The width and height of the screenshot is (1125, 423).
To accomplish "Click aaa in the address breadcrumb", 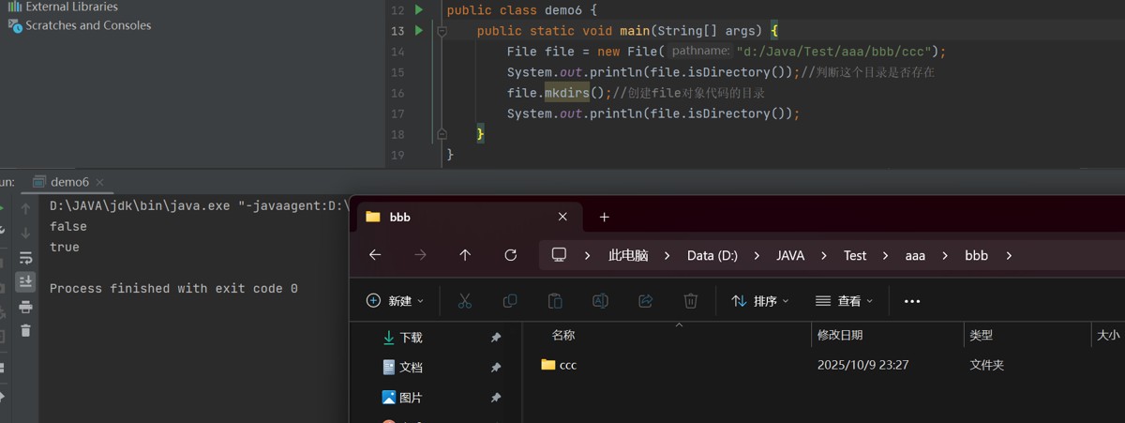I will coord(915,255).
